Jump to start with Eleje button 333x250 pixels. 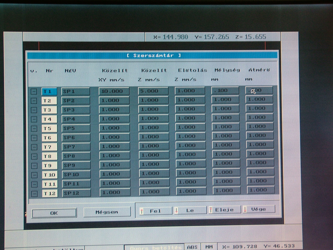coord(224,210)
